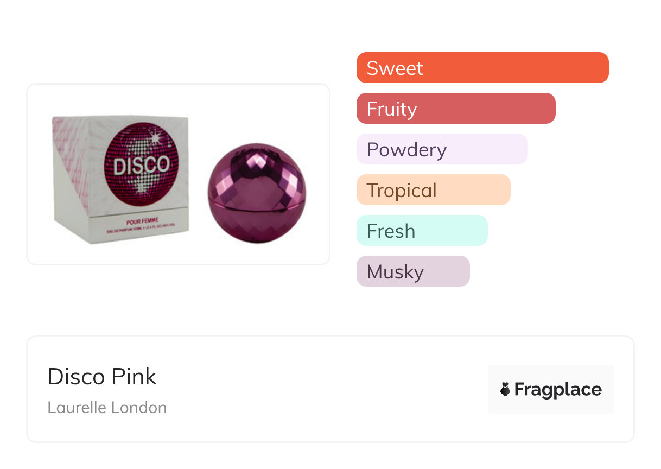Click the Fragplace logo text
The image size is (661, 469).
(558, 389)
